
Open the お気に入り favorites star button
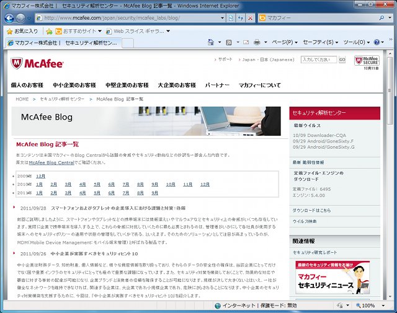click(x=22, y=31)
